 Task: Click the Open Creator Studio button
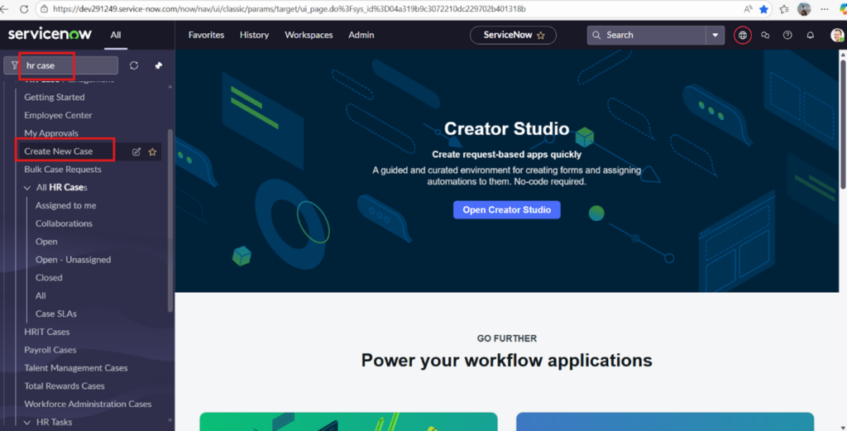point(506,210)
